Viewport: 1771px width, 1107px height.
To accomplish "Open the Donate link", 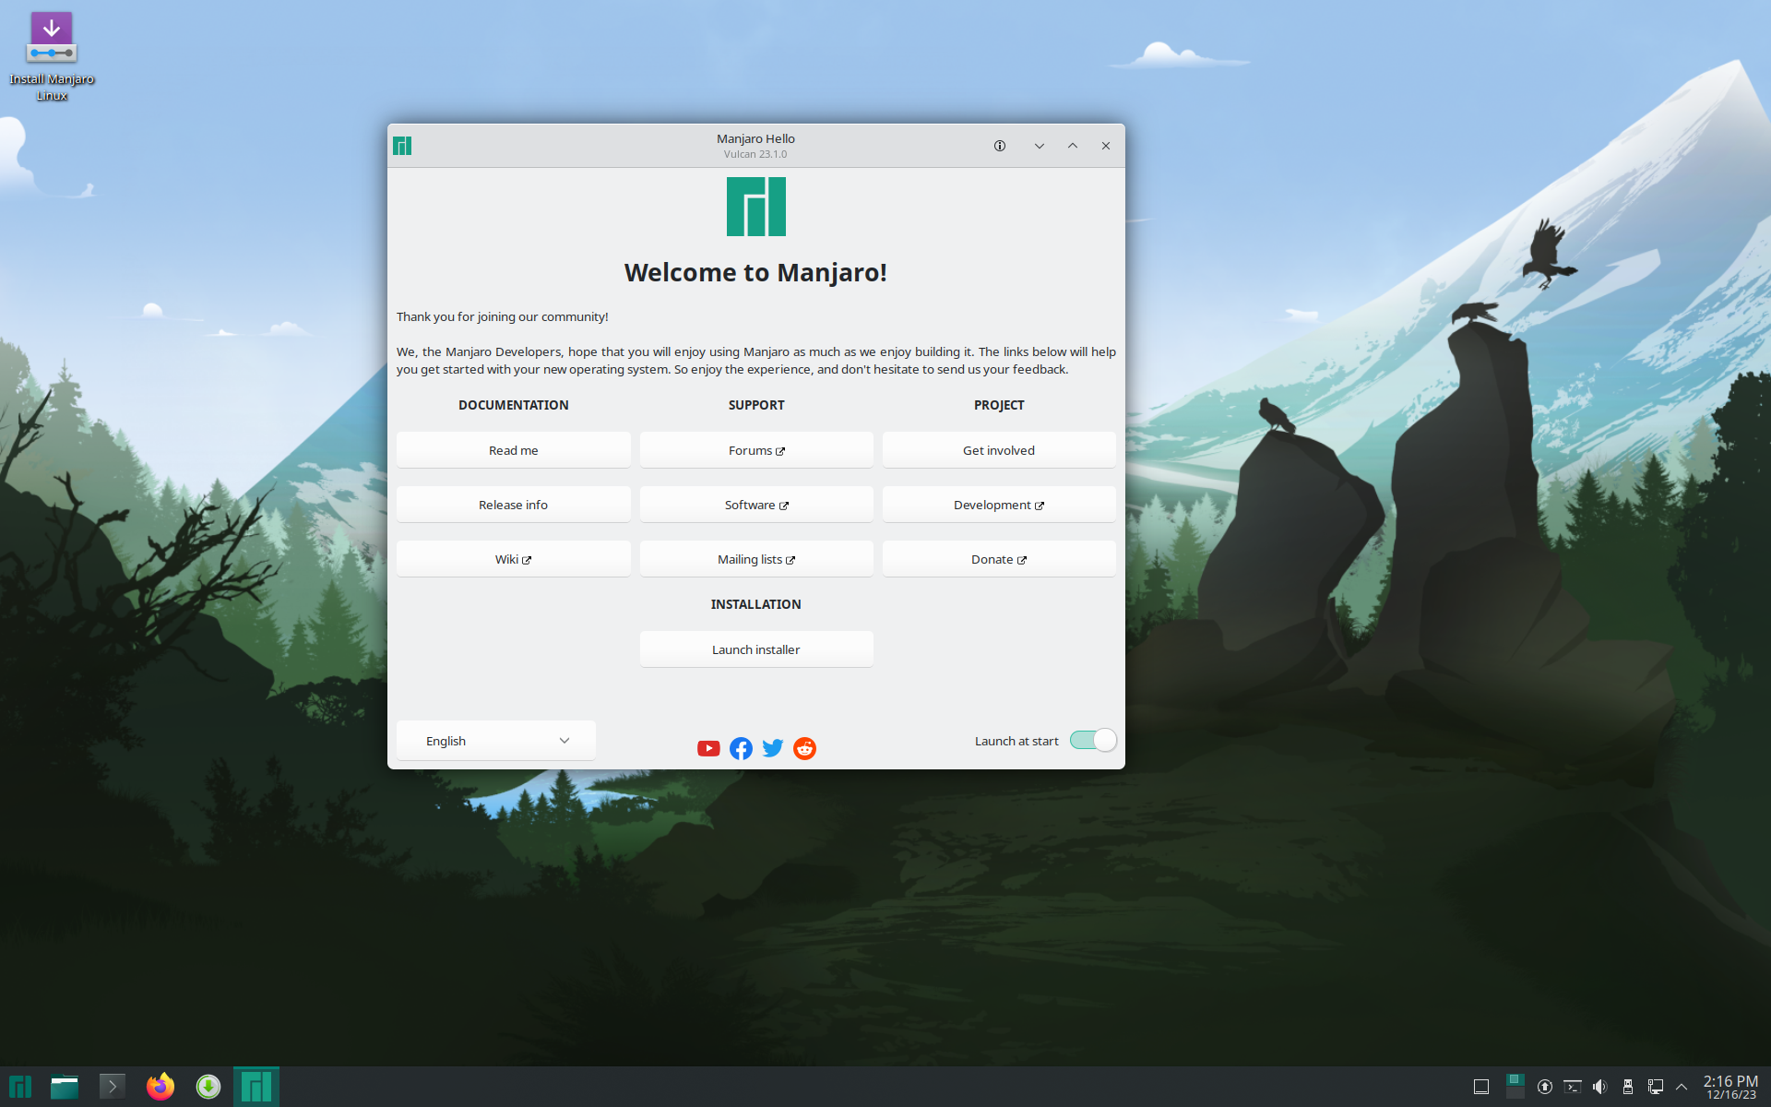I will click(999, 559).
